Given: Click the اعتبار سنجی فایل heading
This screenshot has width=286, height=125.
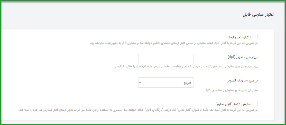Looking at the screenshot, I should [259, 14].
